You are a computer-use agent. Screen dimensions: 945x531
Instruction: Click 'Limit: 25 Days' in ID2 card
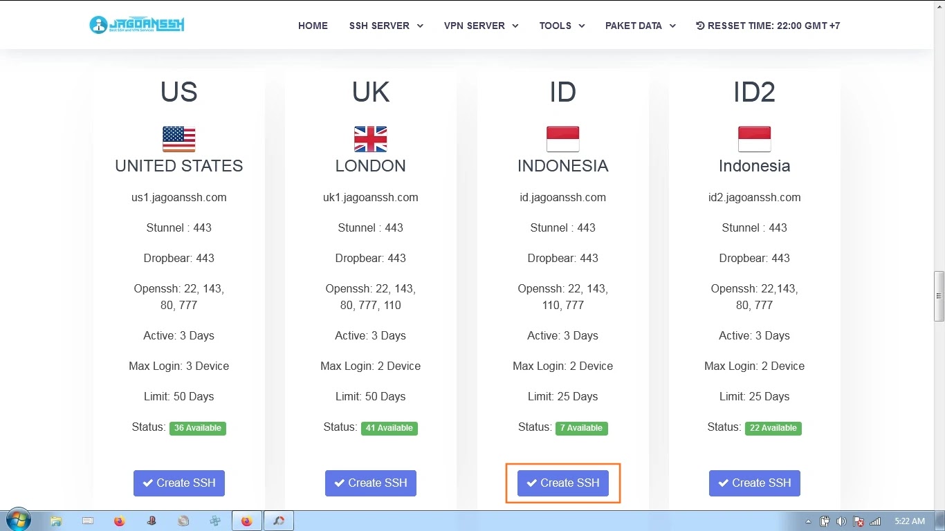[755, 396]
